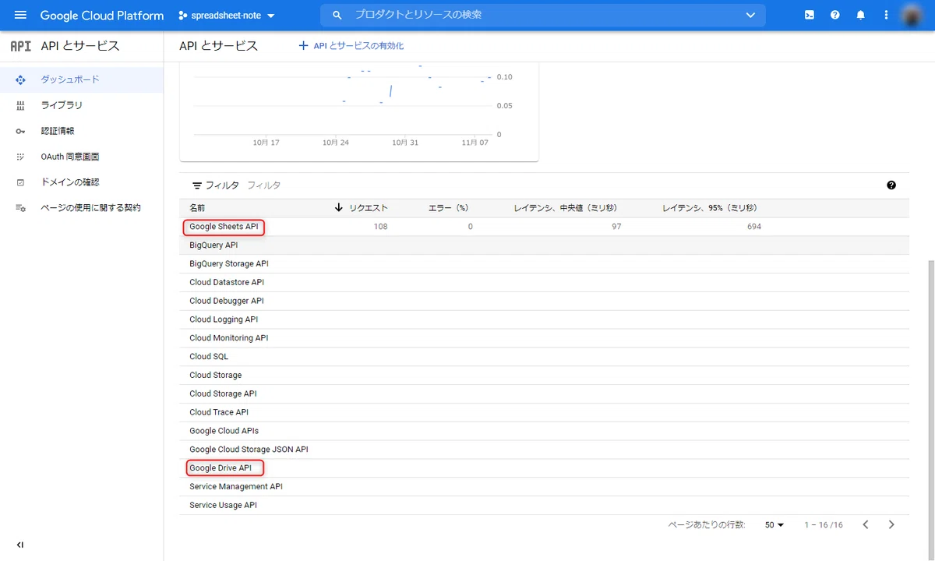The image size is (935, 561).
Task: Click the Google Cloud Platform logo text
Action: [102, 16]
